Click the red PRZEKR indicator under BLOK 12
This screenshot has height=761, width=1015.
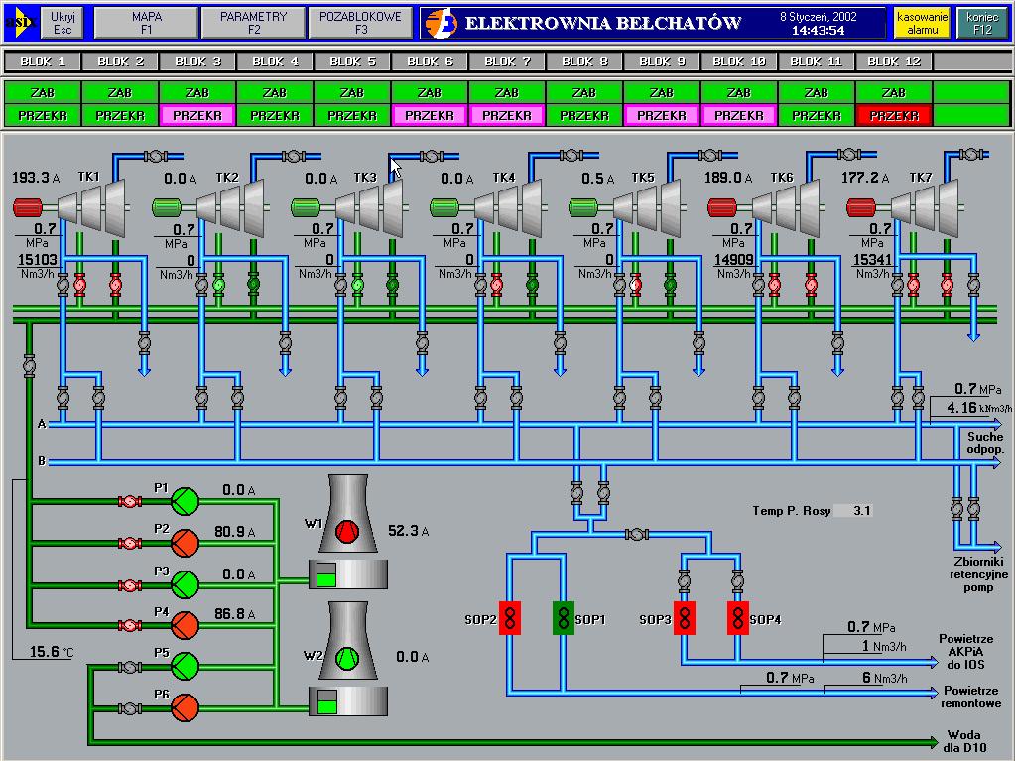coord(894,116)
